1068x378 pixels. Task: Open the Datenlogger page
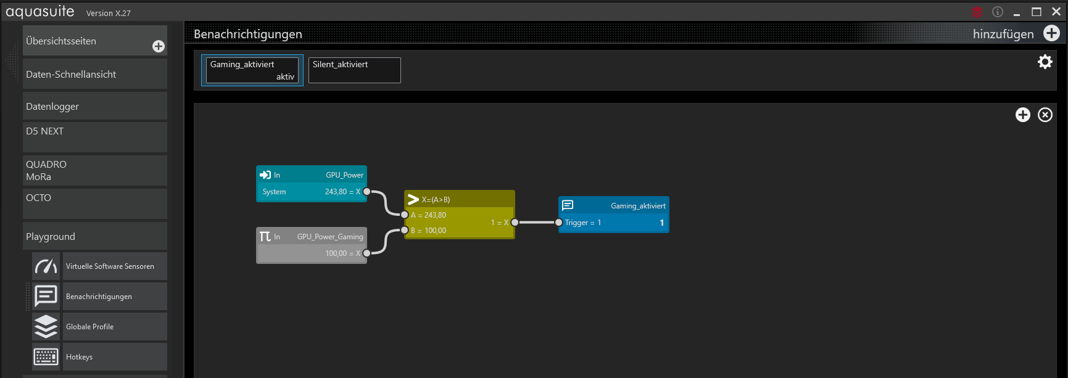click(x=94, y=106)
